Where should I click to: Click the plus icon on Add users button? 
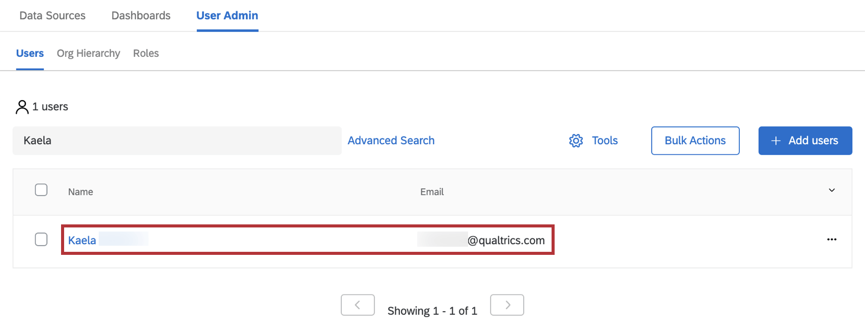tap(775, 141)
